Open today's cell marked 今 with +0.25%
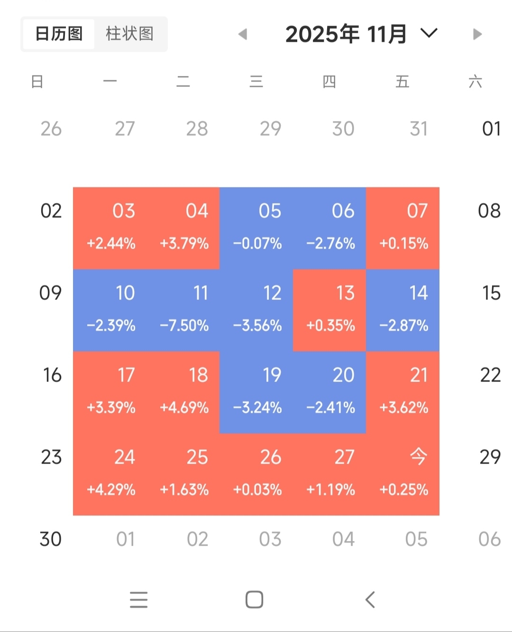This screenshot has width=512, height=632. click(402, 474)
